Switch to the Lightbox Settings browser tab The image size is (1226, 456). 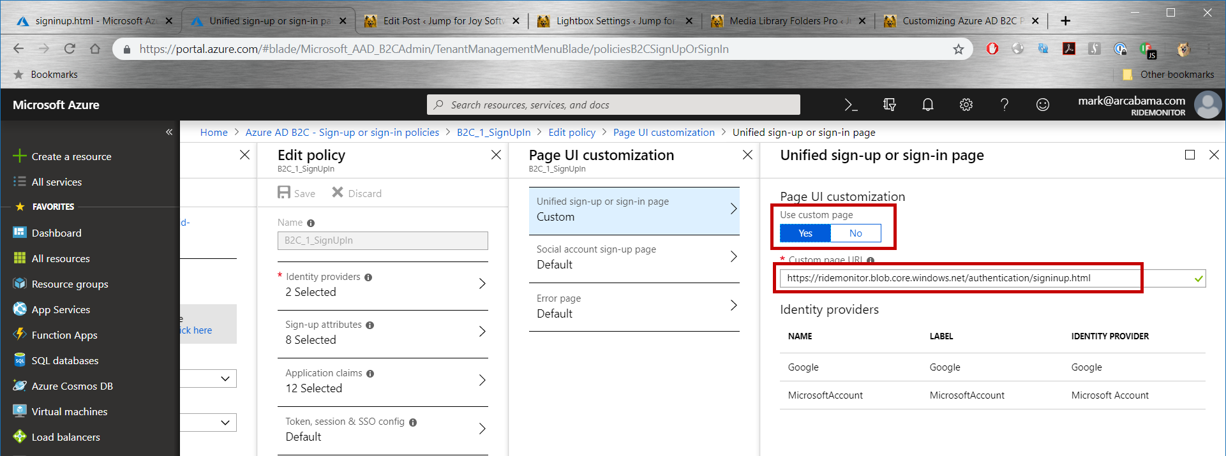pyautogui.click(x=615, y=21)
